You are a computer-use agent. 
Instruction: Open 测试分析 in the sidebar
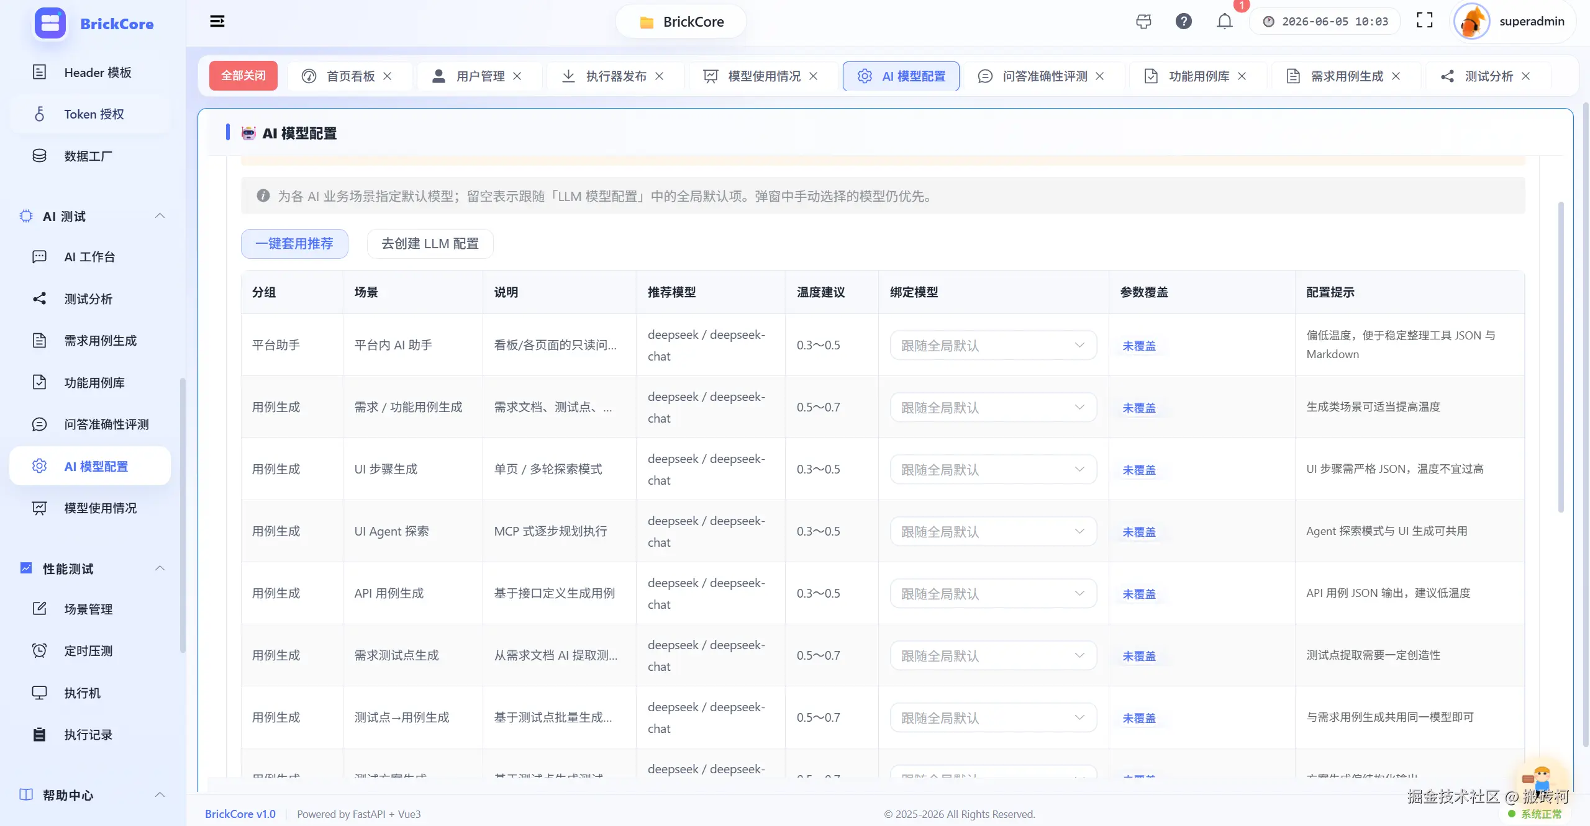[x=90, y=299]
